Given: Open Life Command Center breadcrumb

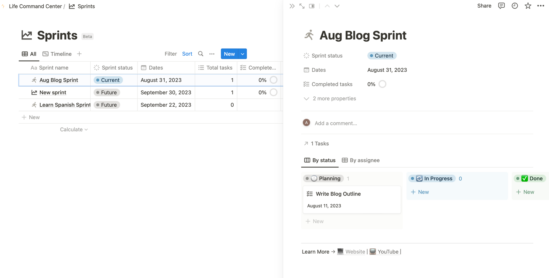Looking at the screenshot, I should pos(35,6).
